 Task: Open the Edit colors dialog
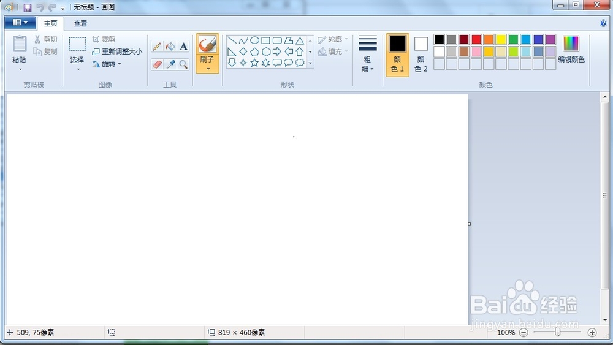(571, 50)
